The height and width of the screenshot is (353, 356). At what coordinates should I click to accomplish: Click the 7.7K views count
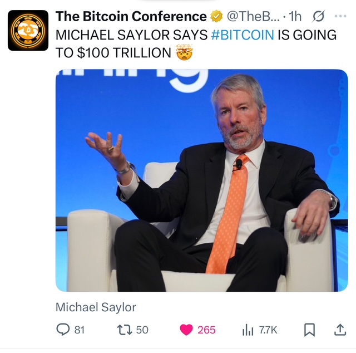click(x=268, y=330)
